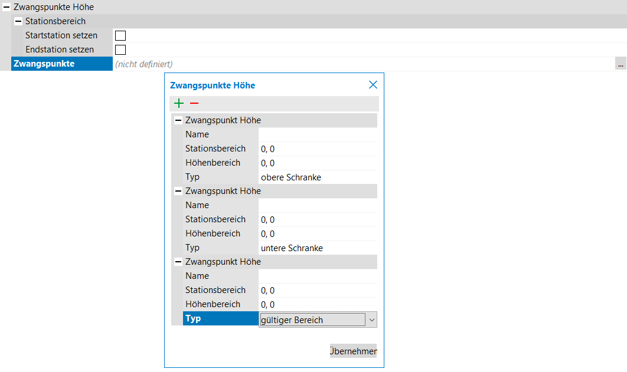627x372 pixels.
Task: Click the red minus remove icon
Action: pyautogui.click(x=194, y=104)
